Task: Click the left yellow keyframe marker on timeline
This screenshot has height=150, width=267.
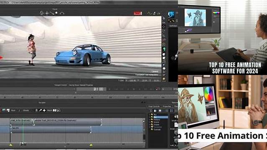Action: click(x=11, y=145)
